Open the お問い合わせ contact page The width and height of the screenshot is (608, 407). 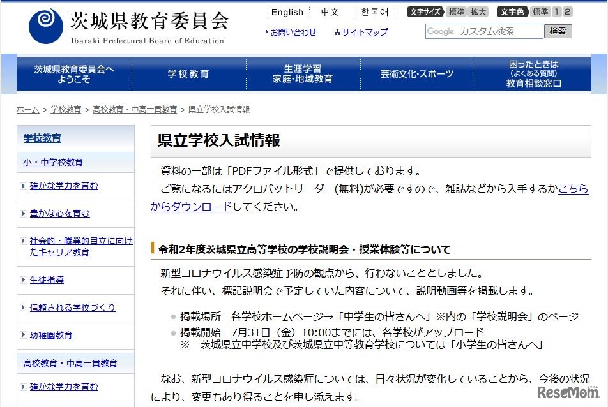(x=294, y=32)
